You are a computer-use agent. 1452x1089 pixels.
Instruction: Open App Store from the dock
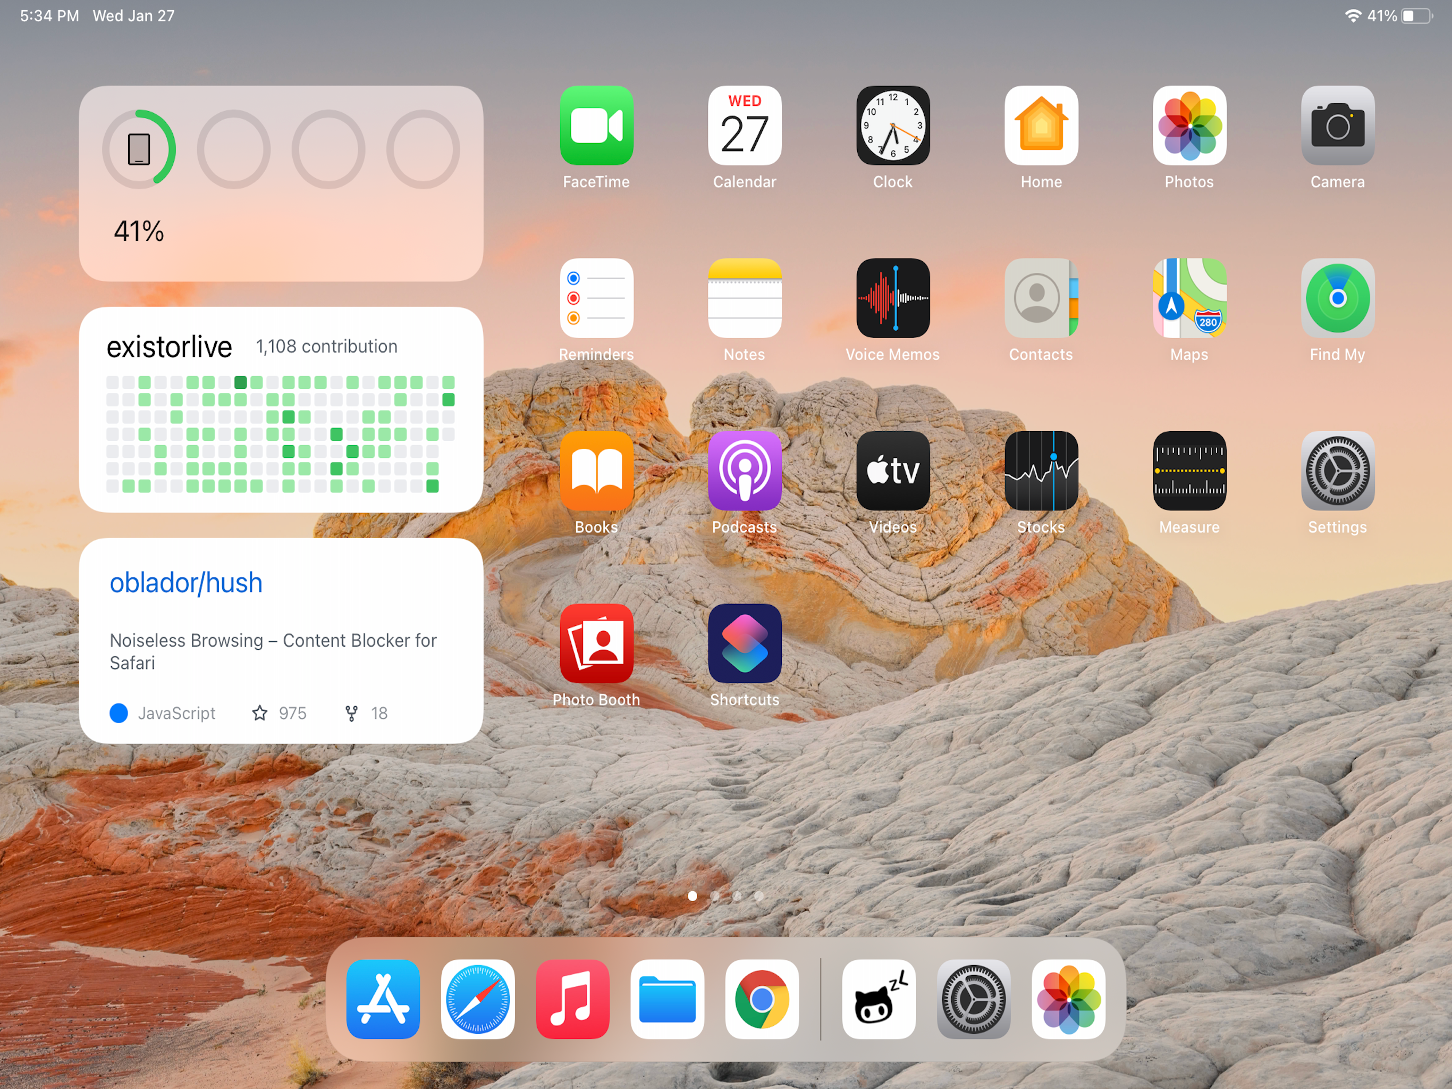pos(383,999)
